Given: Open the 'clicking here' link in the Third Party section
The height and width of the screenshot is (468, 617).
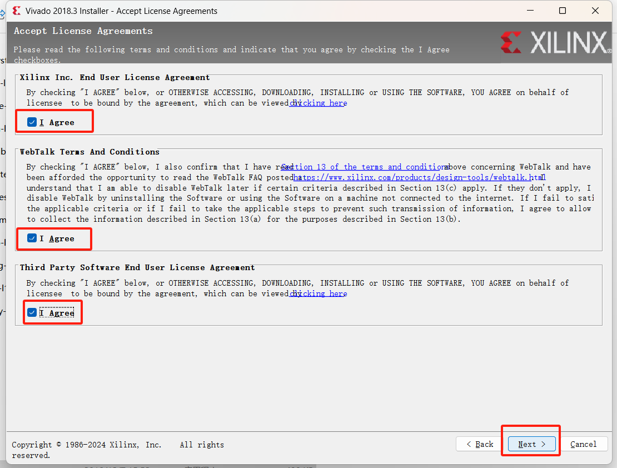Looking at the screenshot, I should [319, 293].
